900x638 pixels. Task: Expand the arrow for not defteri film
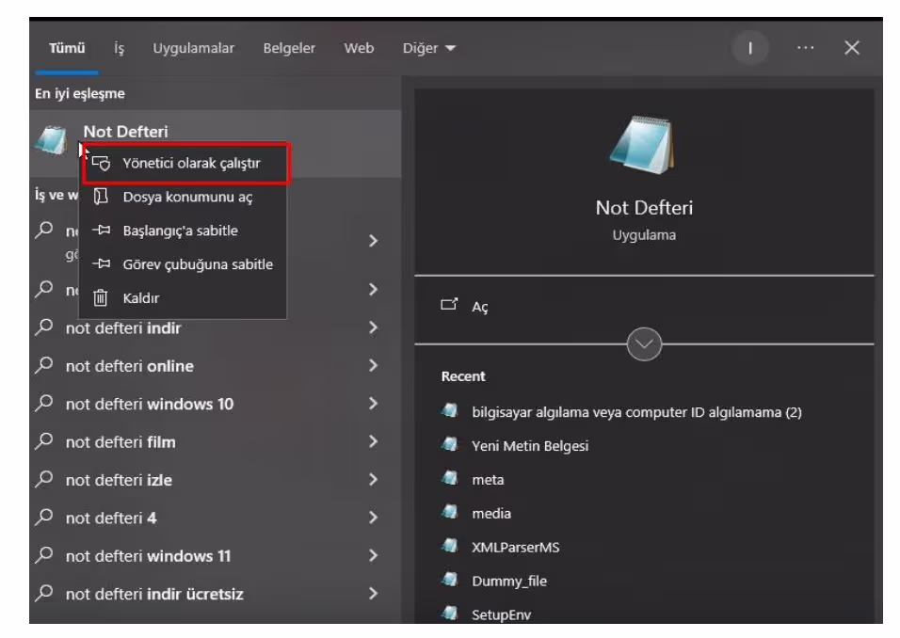tap(373, 441)
